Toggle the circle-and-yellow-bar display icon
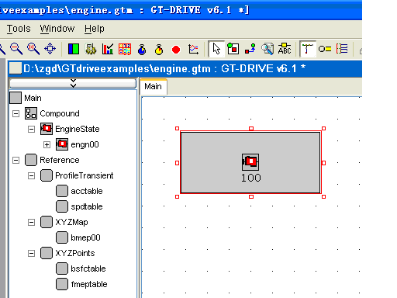Image resolution: width=397 pixels, height=298 pixels. (325, 49)
